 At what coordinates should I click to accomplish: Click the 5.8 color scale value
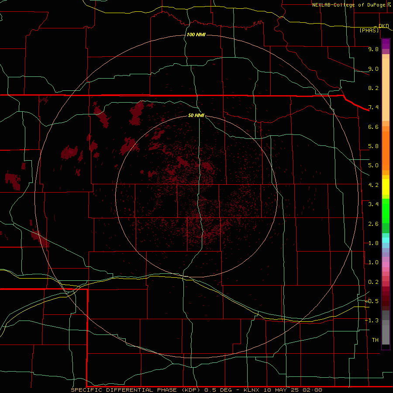(373, 146)
